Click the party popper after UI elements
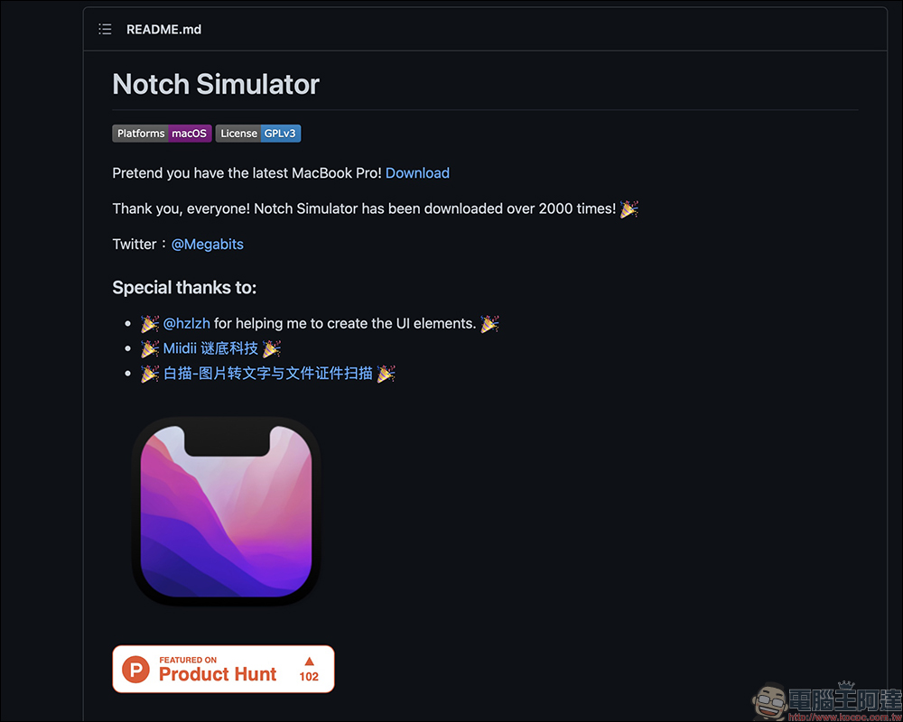The height and width of the screenshot is (722, 903). point(489,324)
